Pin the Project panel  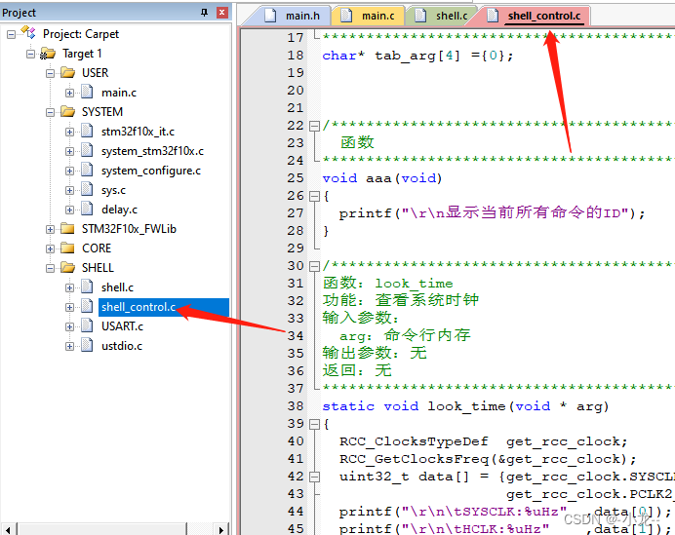(x=204, y=13)
